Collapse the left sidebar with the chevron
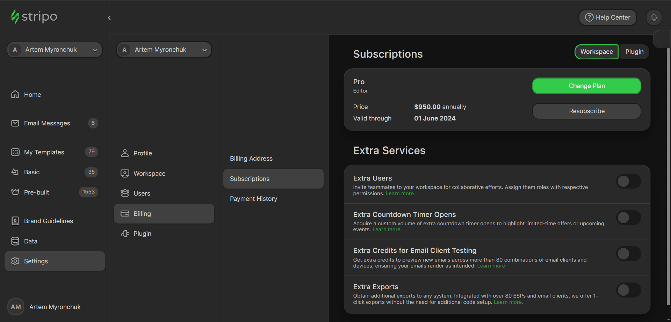The width and height of the screenshot is (671, 322). pos(109,17)
